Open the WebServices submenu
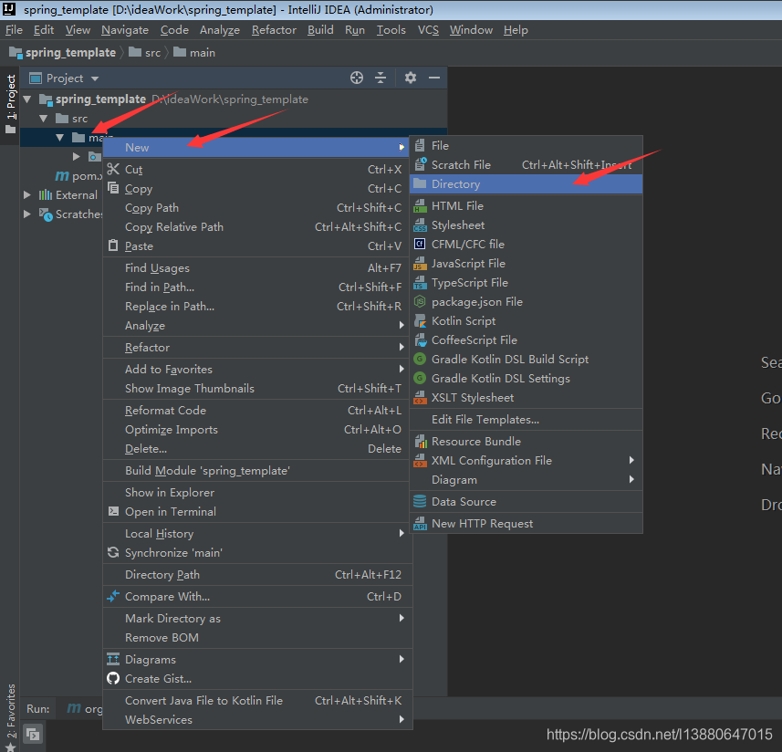Screen dimensions: 782x752 (x=257, y=719)
